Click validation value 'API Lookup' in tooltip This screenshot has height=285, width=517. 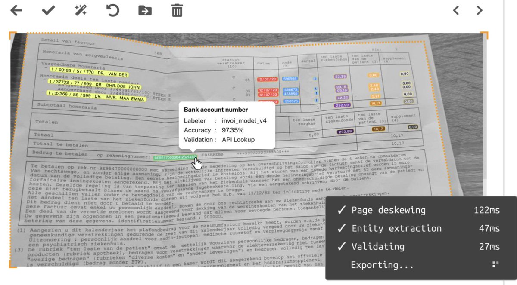tap(238, 139)
